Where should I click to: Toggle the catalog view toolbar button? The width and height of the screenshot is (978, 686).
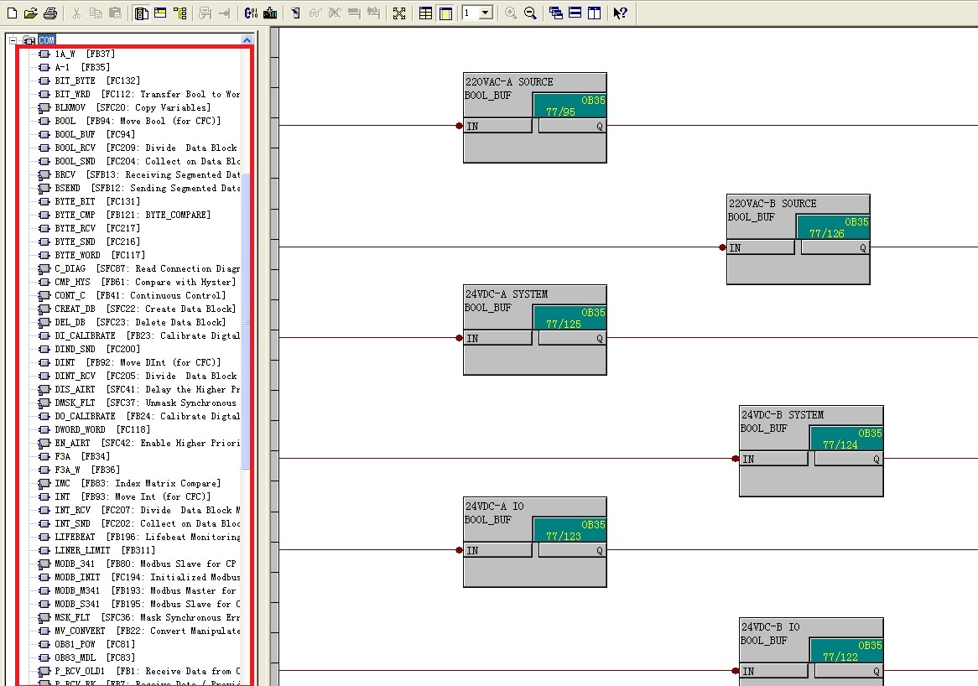point(141,13)
